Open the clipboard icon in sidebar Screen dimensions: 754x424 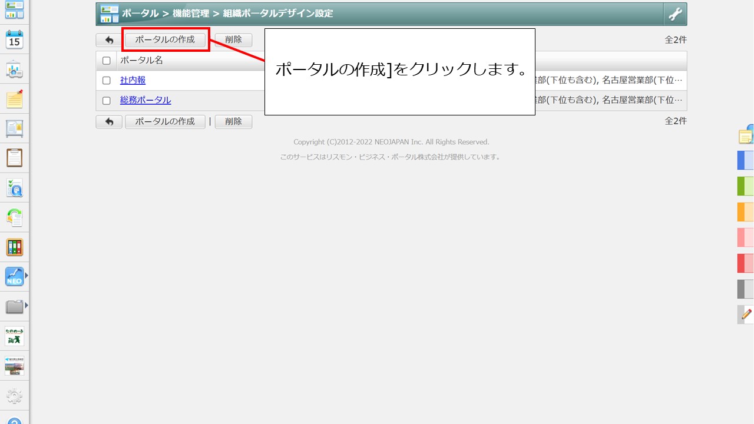(14, 158)
